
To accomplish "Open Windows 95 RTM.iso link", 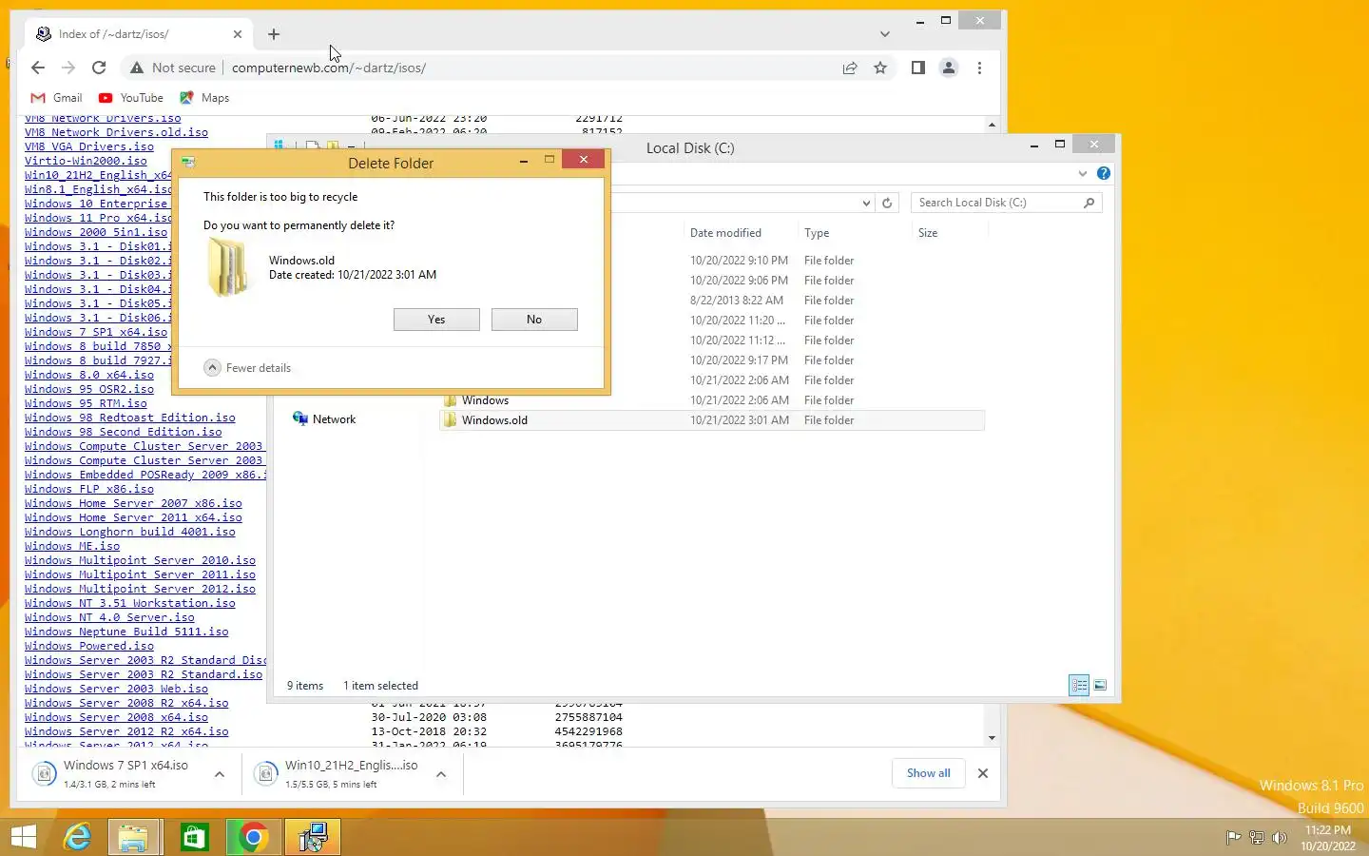I will tap(86, 403).
